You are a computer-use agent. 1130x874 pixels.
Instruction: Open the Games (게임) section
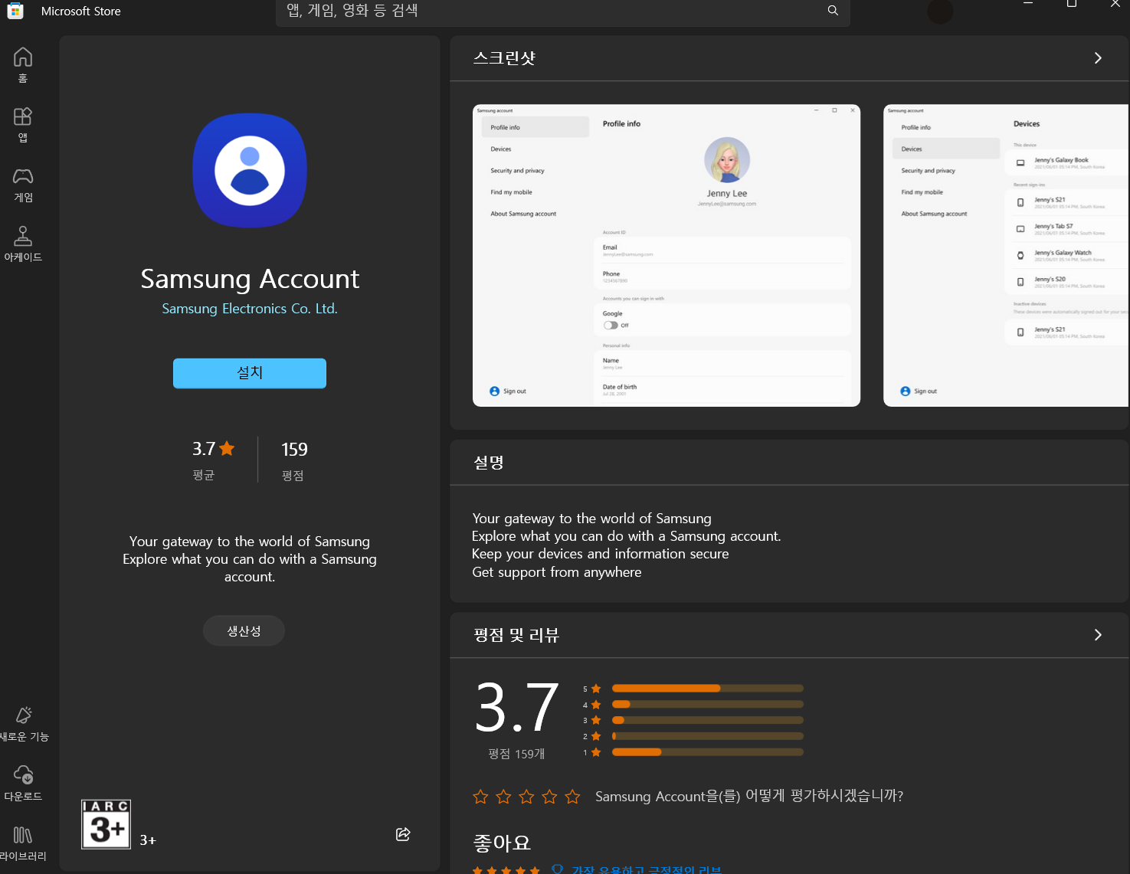tap(23, 185)
